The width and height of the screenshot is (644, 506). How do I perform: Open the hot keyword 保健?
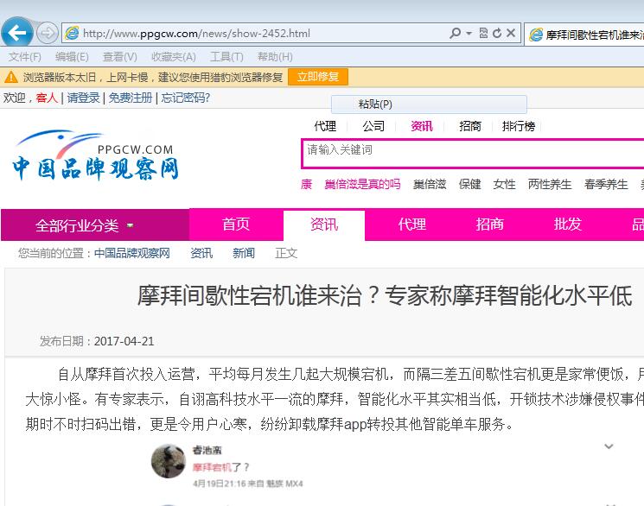pos(470,184)
